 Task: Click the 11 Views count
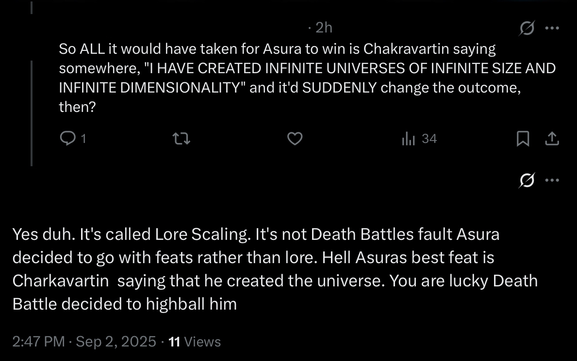click(195, 342)
